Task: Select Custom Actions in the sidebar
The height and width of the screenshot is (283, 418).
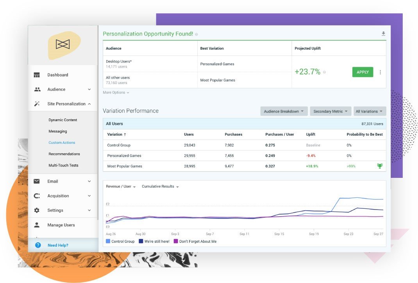Action: point(62,143)
